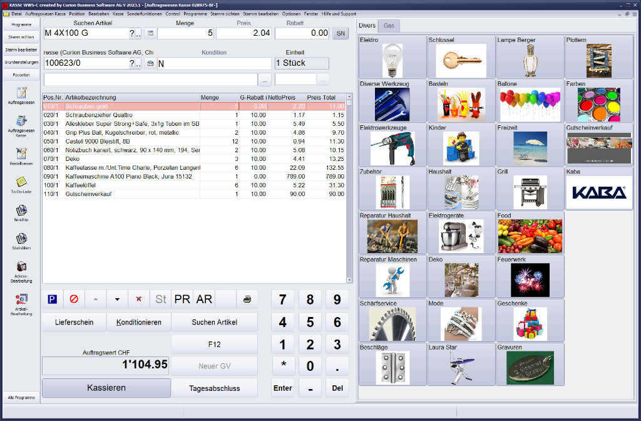The image size is (641, 421).
Task: Expand the Stamm bearbeiten sidebar section
Action: [21, 49]
